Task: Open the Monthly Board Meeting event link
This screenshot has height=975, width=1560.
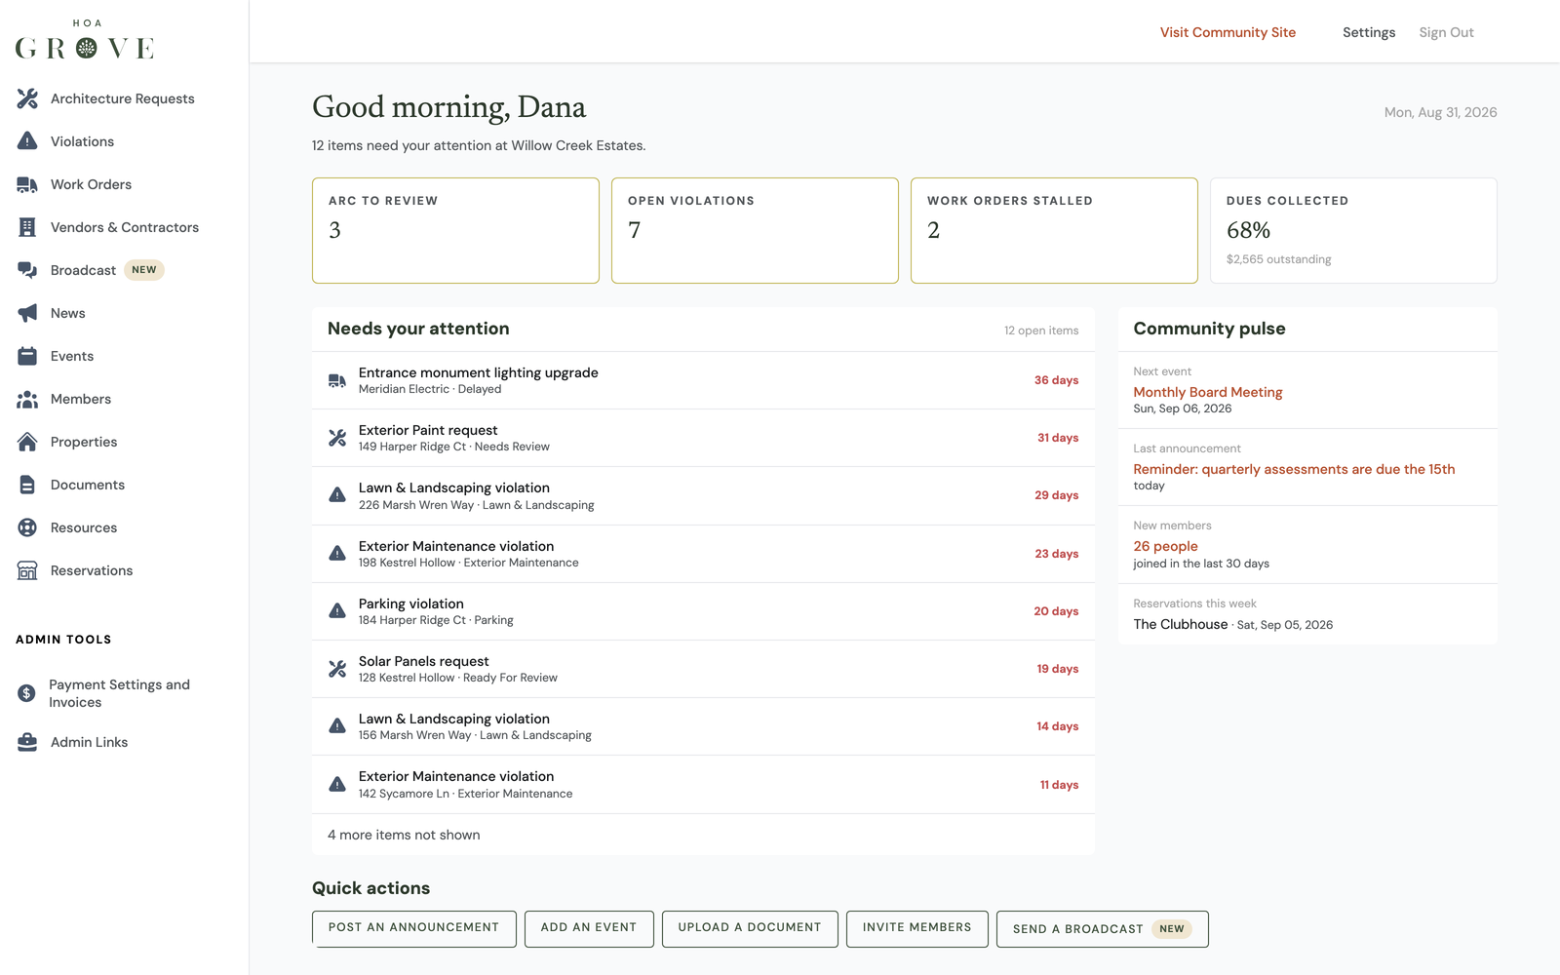Action: click(x=1208, y=392)
